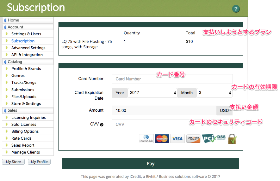280x181 pixels.
Task: Click the My Store button
Action: [x=13, y=162]
